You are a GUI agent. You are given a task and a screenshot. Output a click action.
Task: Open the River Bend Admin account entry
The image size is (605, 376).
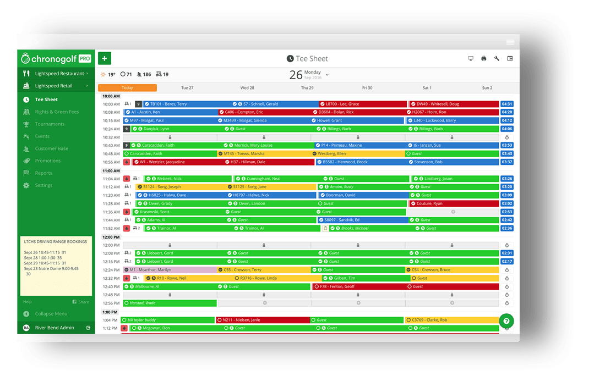coord(55,327)
